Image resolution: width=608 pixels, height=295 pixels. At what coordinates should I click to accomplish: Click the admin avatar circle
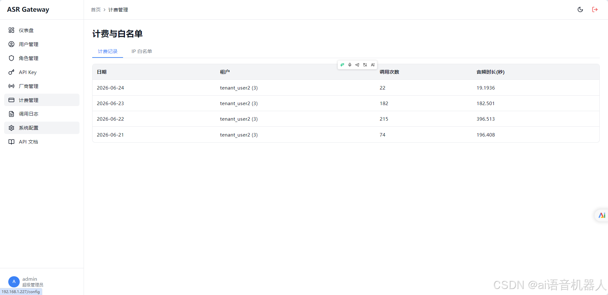click(14, 282)
